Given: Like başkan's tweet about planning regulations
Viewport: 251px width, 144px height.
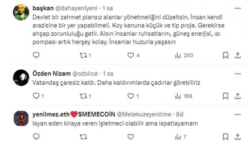Looking at the screenshot, I should (x=131, y=55).
